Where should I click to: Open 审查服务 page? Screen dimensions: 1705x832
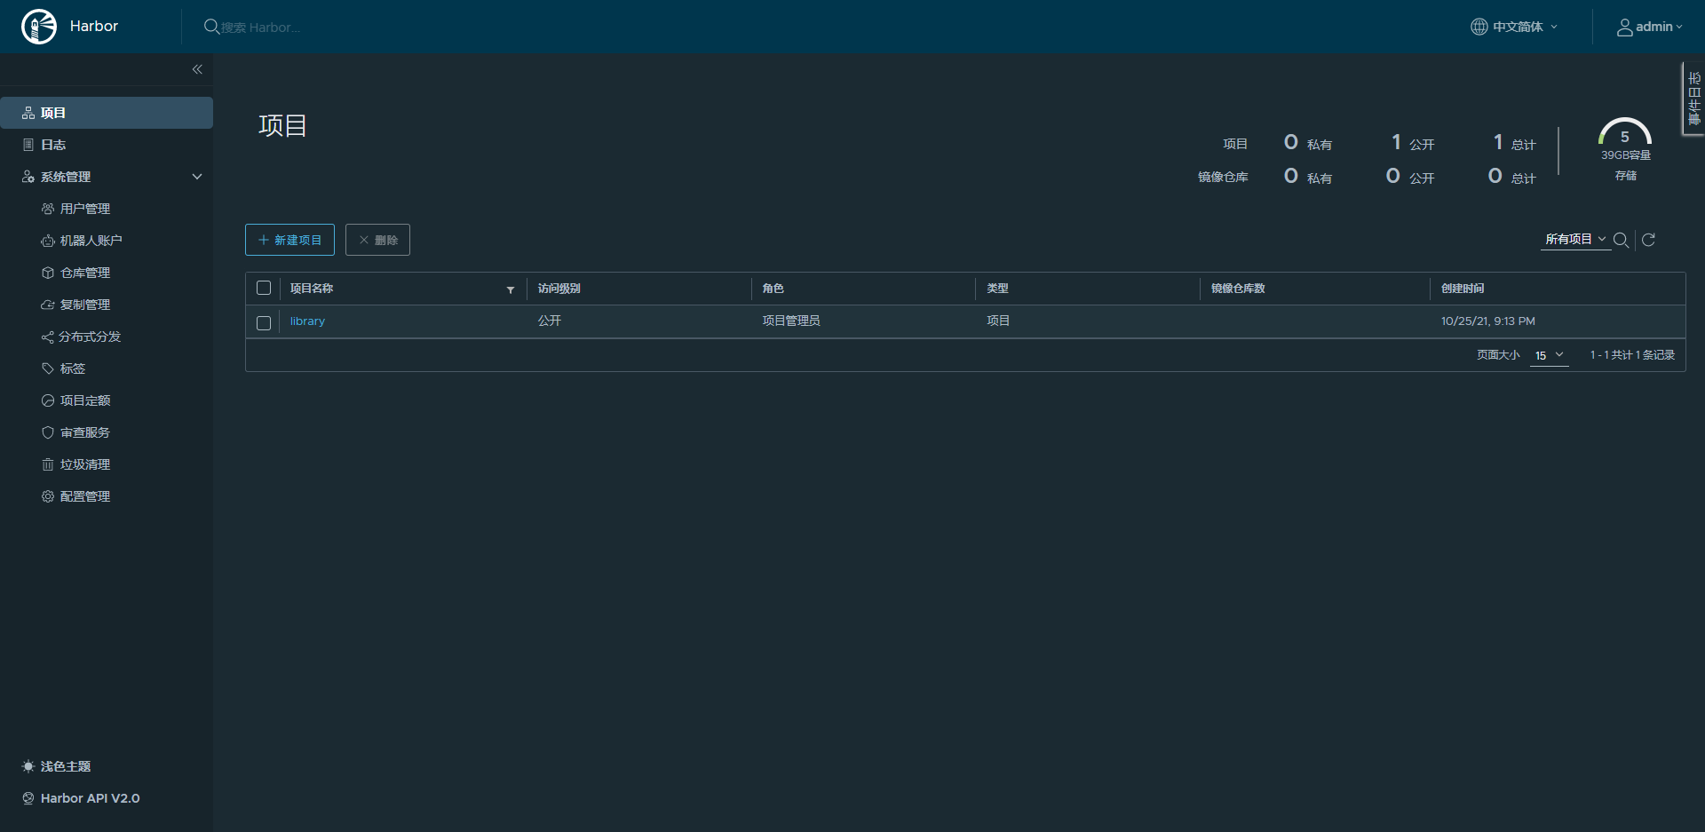(x=85, y=432)
